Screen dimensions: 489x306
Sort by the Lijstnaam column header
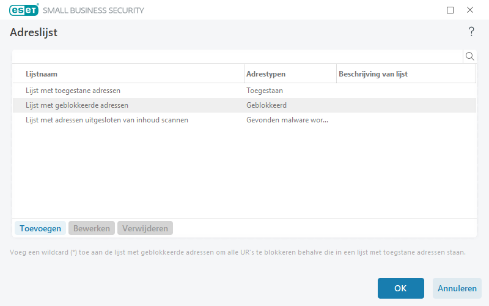[128, 74]
